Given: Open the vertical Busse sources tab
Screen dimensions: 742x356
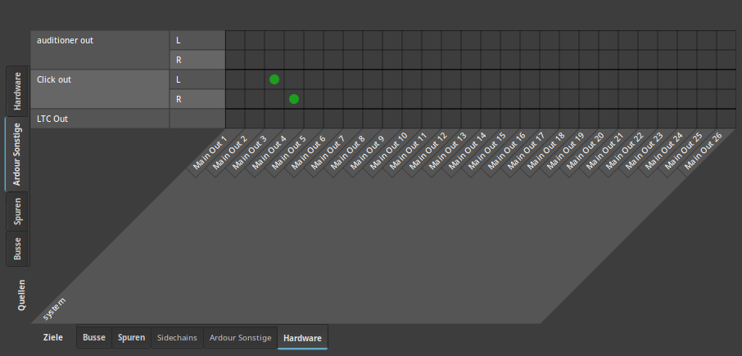Looking at the screenshot, I should click(17, 248).
